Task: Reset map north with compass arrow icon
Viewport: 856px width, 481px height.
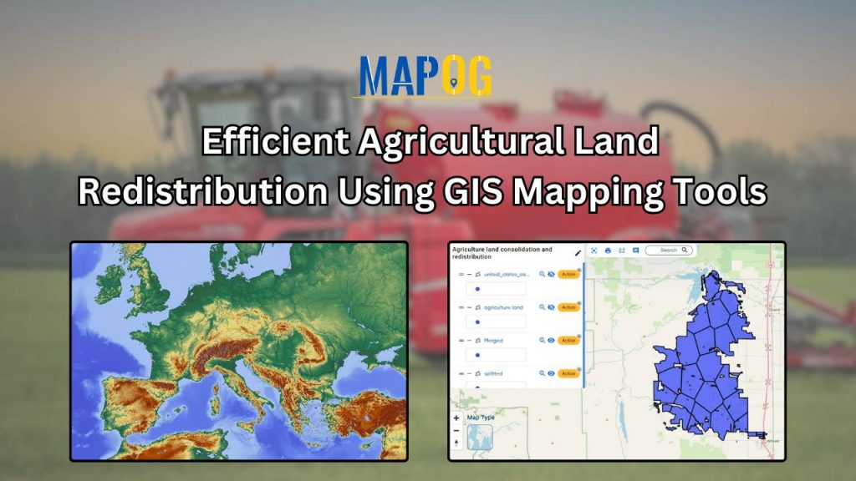Action: (x=456, y=443)
